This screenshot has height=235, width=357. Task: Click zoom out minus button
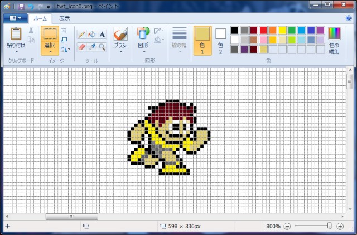287,226
